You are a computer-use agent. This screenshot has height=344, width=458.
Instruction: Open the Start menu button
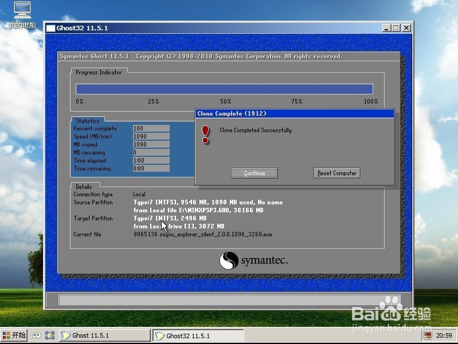pyautogui.click(x=14, y=335)
